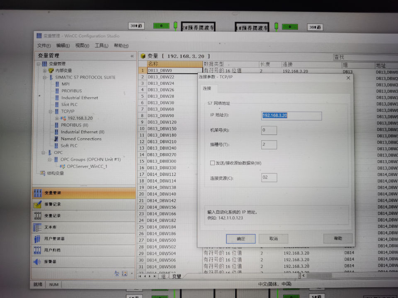Confirm the dialog with 确定
Image resolution: width=398 pixels, height=298 pixels.
click(240, 239)
